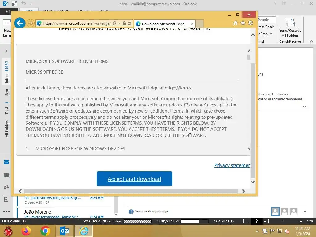Image resolution: width=316 pixels, height=237 pixels.
Task: Click the Accept and download button
Action: click(134, 179)
